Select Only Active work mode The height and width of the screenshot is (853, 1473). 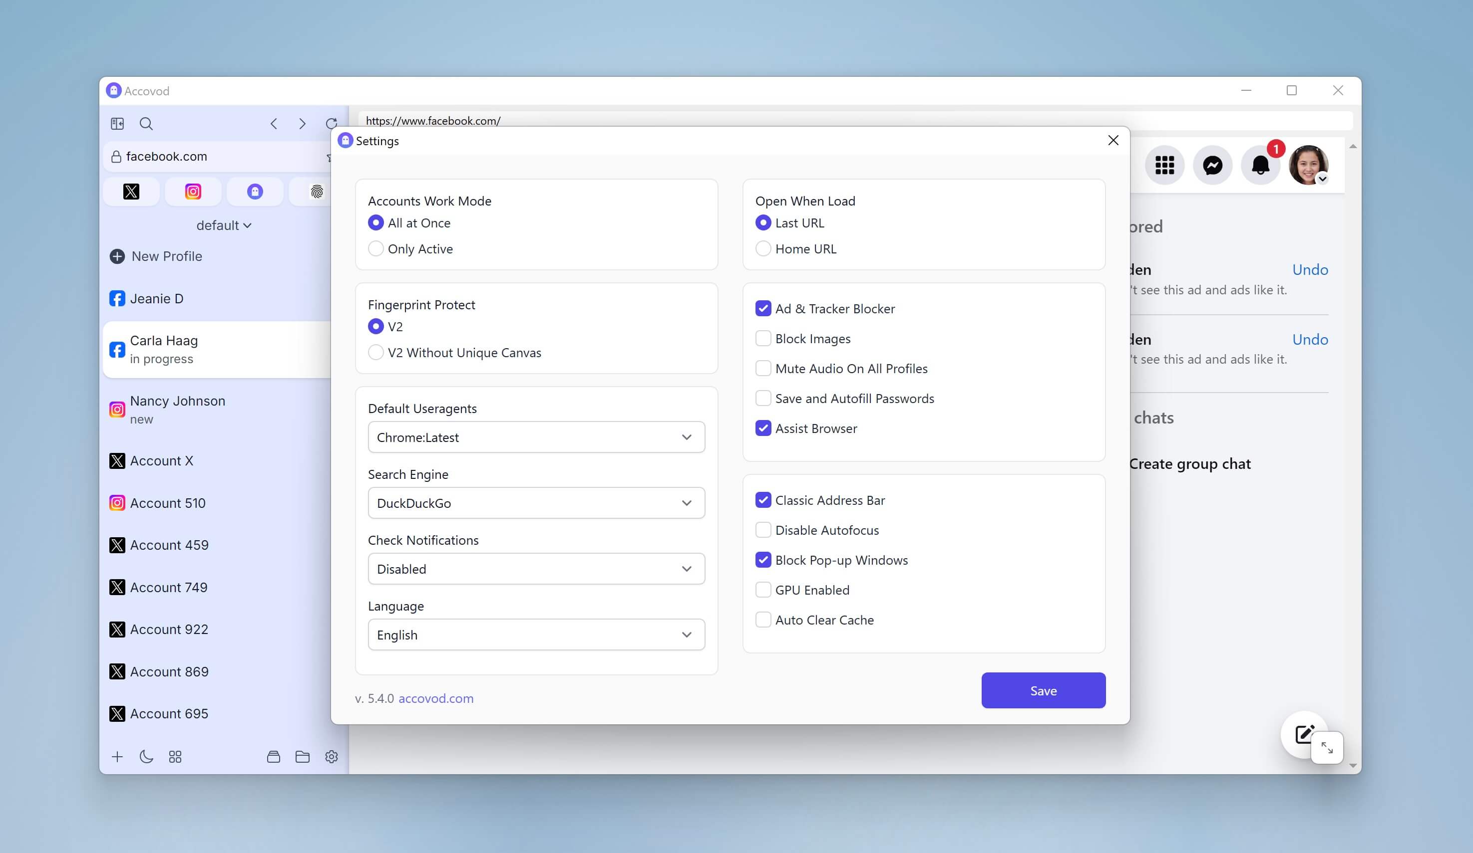376,249
